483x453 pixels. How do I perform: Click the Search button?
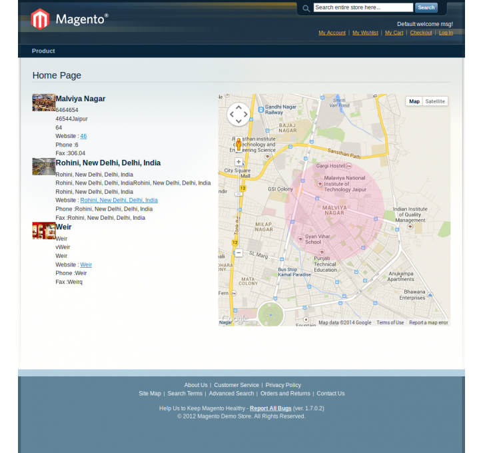[x=426, y=7]
